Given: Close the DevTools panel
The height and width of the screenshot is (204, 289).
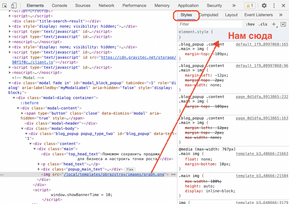Looking at the screenshot, I should [283, 6].
